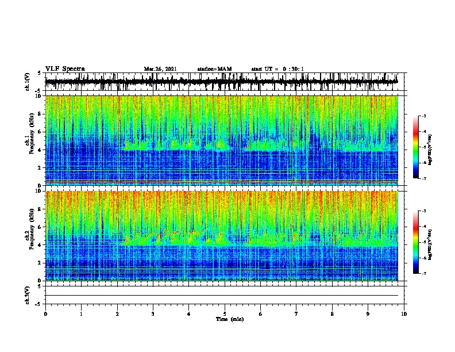This screenshot has width=455, height=352.
Task: Click time axis tick label "4"
Action: (x=189, y=314)
